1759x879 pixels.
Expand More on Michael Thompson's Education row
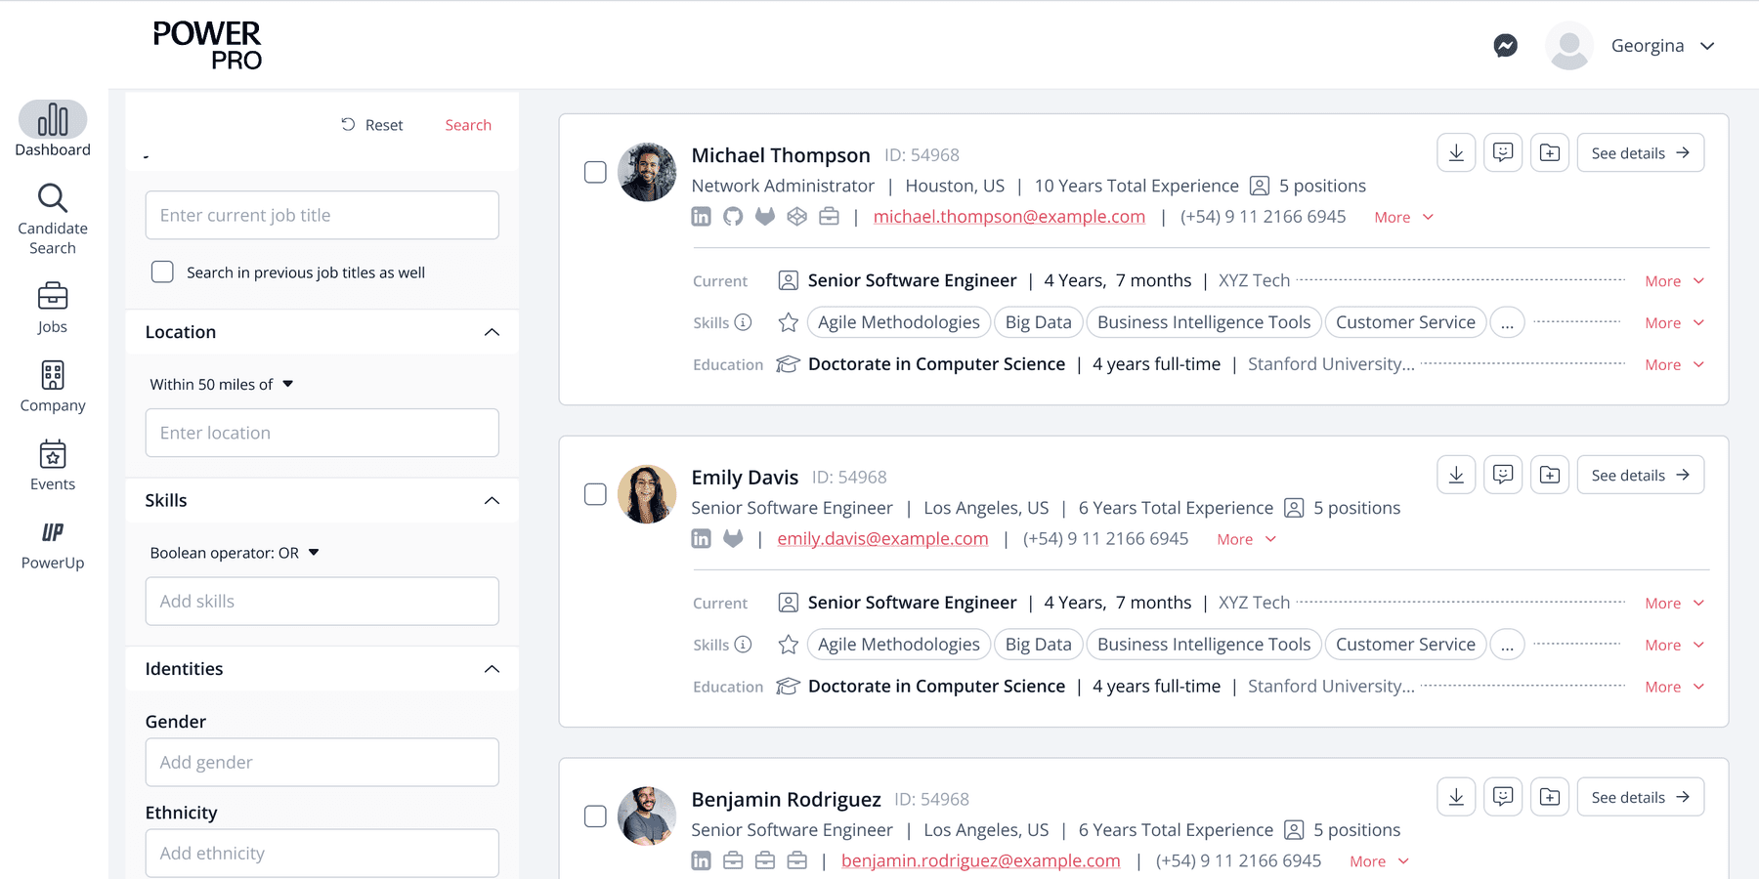pos(1675,365)
